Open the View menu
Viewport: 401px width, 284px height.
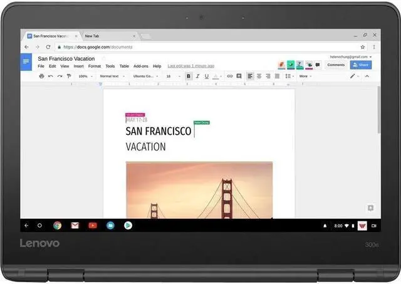tap(65, 66)
